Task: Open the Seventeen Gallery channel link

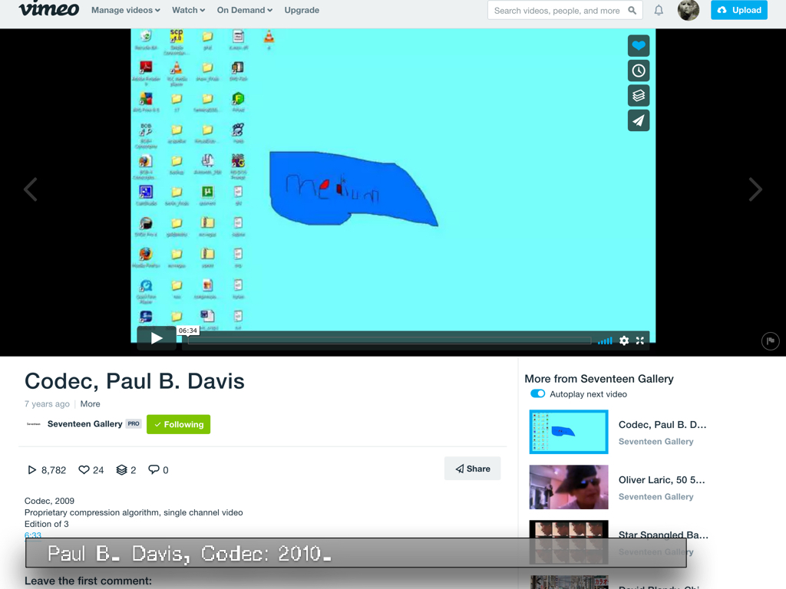Action: pyautogui.click(x=84, y=423)
